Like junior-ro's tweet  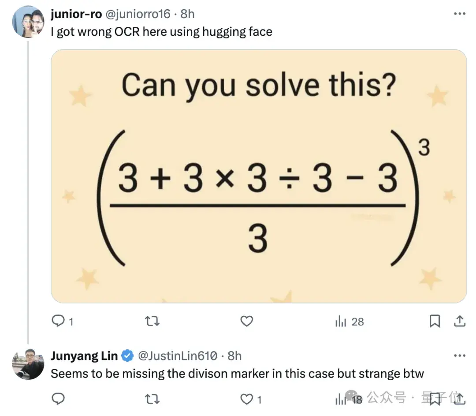pos(247,321)
